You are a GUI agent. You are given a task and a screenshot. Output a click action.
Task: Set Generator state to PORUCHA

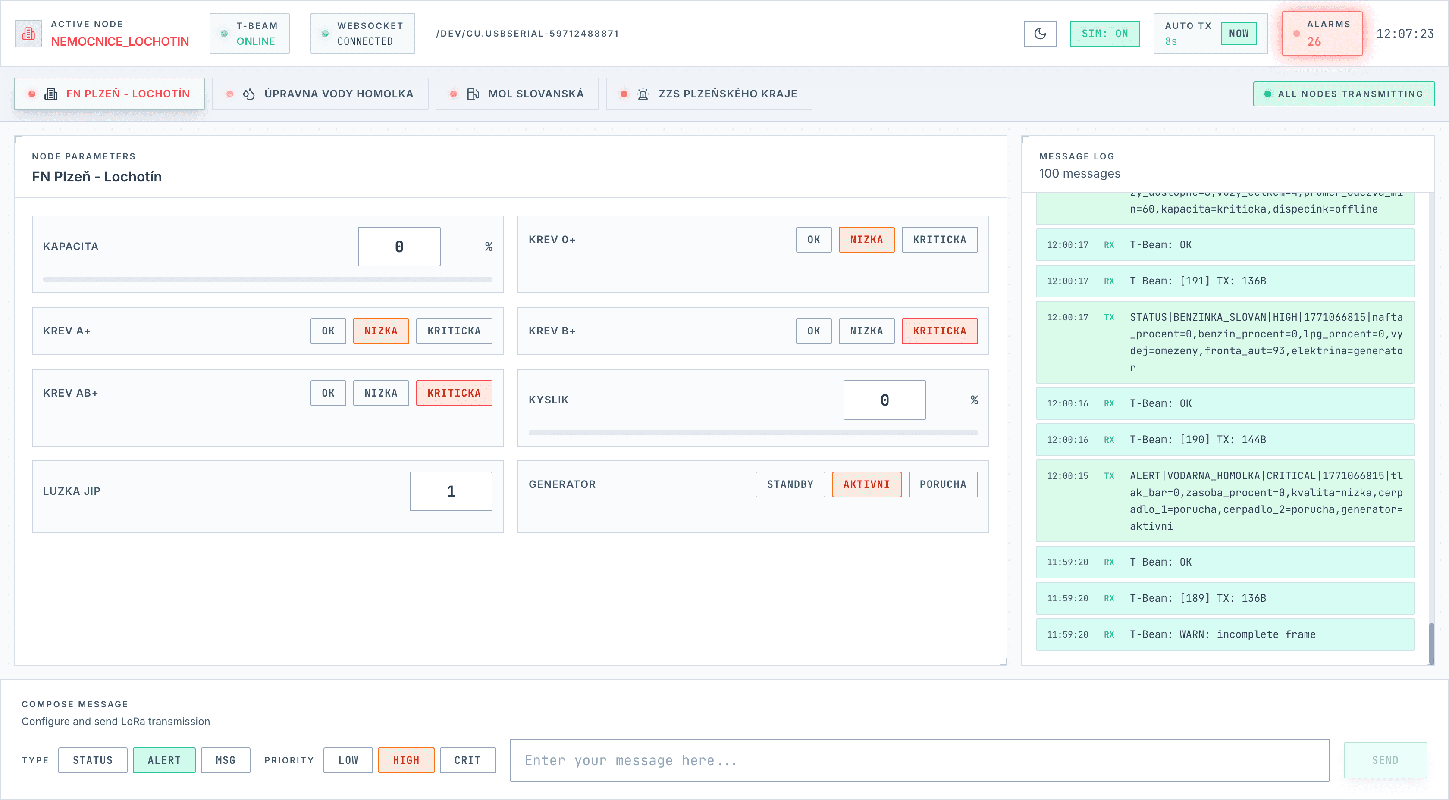(942, 484)
